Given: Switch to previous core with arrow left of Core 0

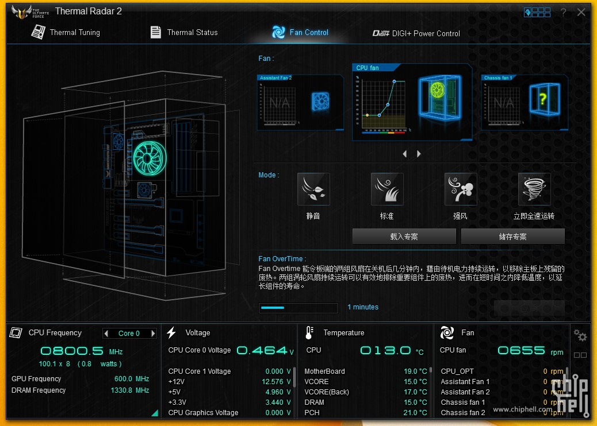Looking at the screenshot, I should [106, 333].
